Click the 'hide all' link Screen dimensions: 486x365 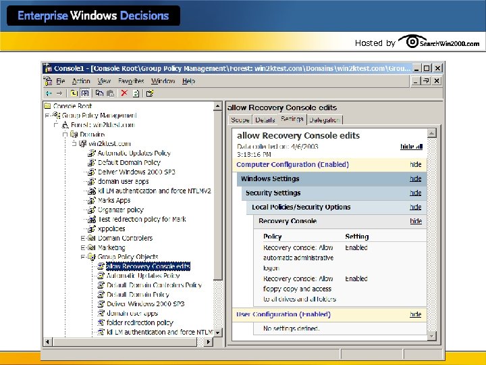(411, 147)
